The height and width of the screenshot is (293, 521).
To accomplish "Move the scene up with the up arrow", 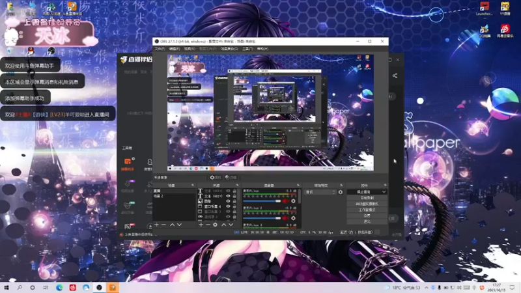I will tap(172, 225).
